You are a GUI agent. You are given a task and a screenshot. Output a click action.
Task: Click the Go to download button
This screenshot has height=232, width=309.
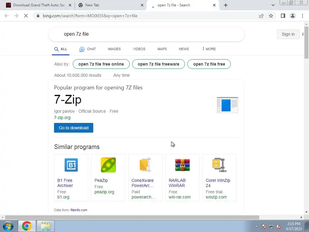(74, 128)
